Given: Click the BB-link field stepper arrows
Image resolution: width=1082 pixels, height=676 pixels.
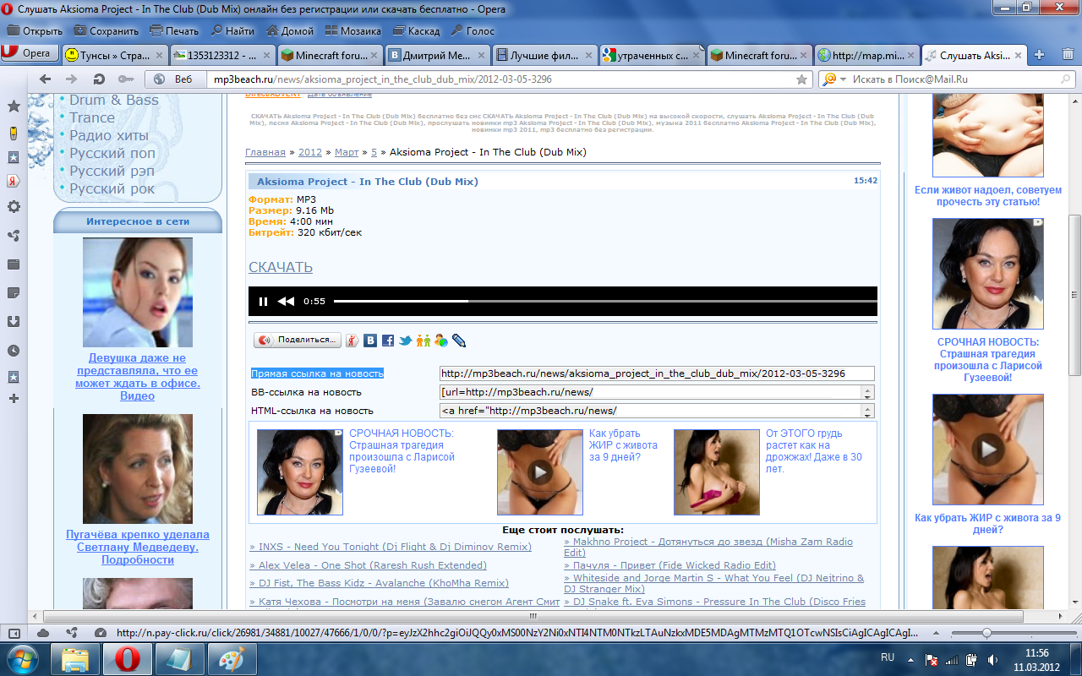Looking at the screenshot, I should tap(867, 392).
